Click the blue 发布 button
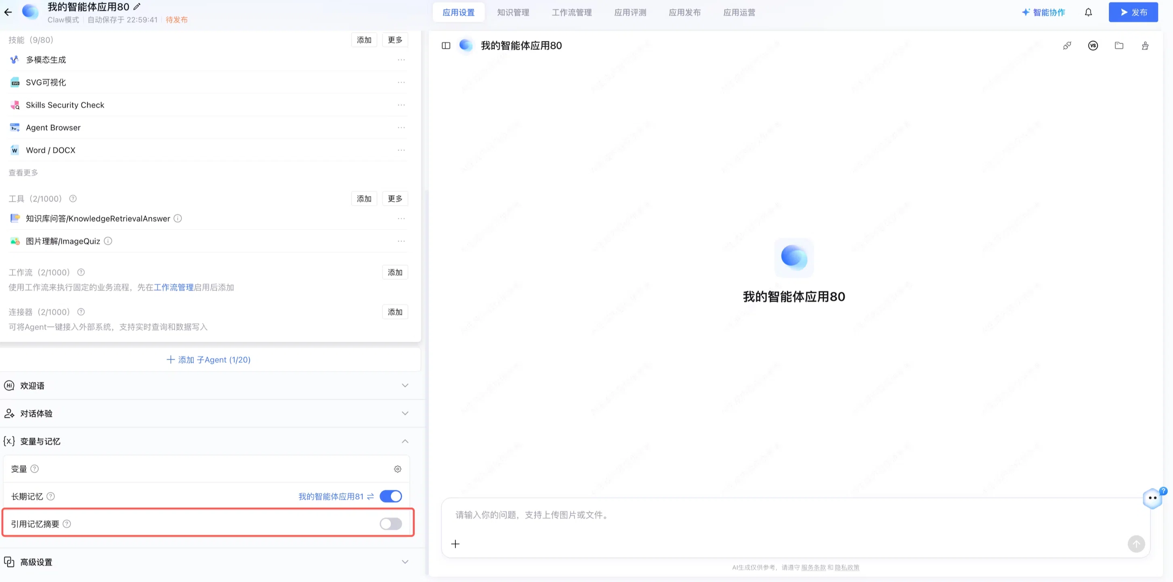This screenshot has width=1173, height=582. [x=1133, y=12]
